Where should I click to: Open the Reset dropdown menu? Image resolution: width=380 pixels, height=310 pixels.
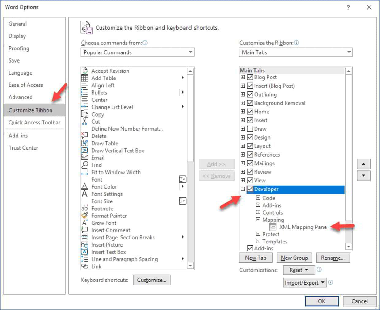click(x=298, y=270)
